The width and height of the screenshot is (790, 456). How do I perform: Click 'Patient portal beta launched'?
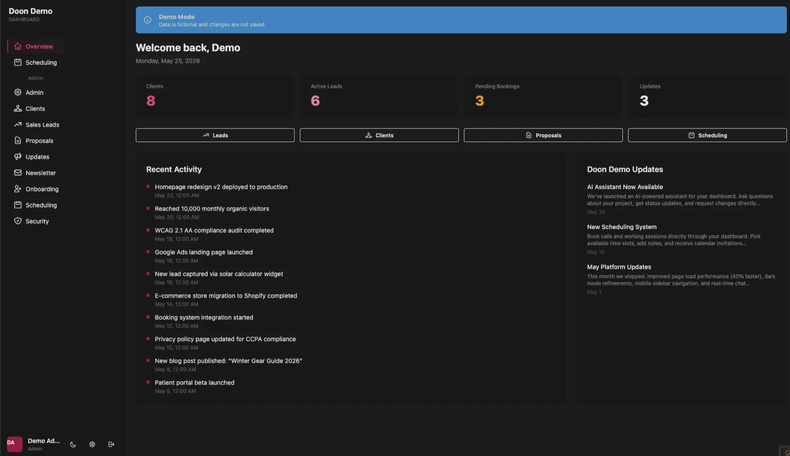194,382
